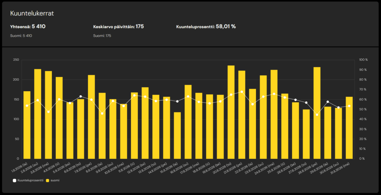Click the 'Yhteensä: 5 410' total
This screenshot has width=381, height=195.
tap(28, 26)
